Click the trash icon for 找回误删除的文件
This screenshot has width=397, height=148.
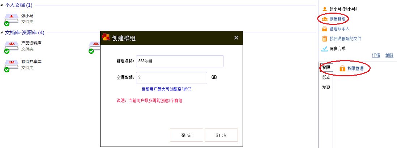pos(325,39)
